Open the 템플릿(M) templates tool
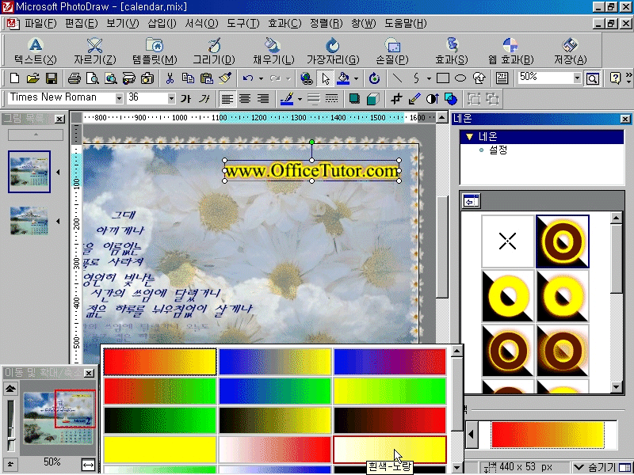 point(155,51)
